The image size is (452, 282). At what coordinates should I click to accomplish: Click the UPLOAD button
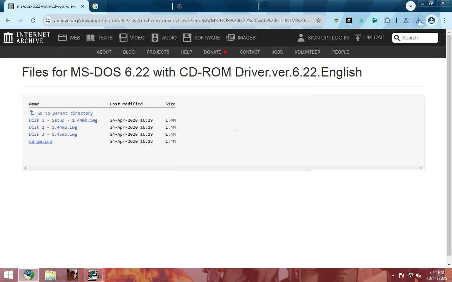(x=369, y=38)
